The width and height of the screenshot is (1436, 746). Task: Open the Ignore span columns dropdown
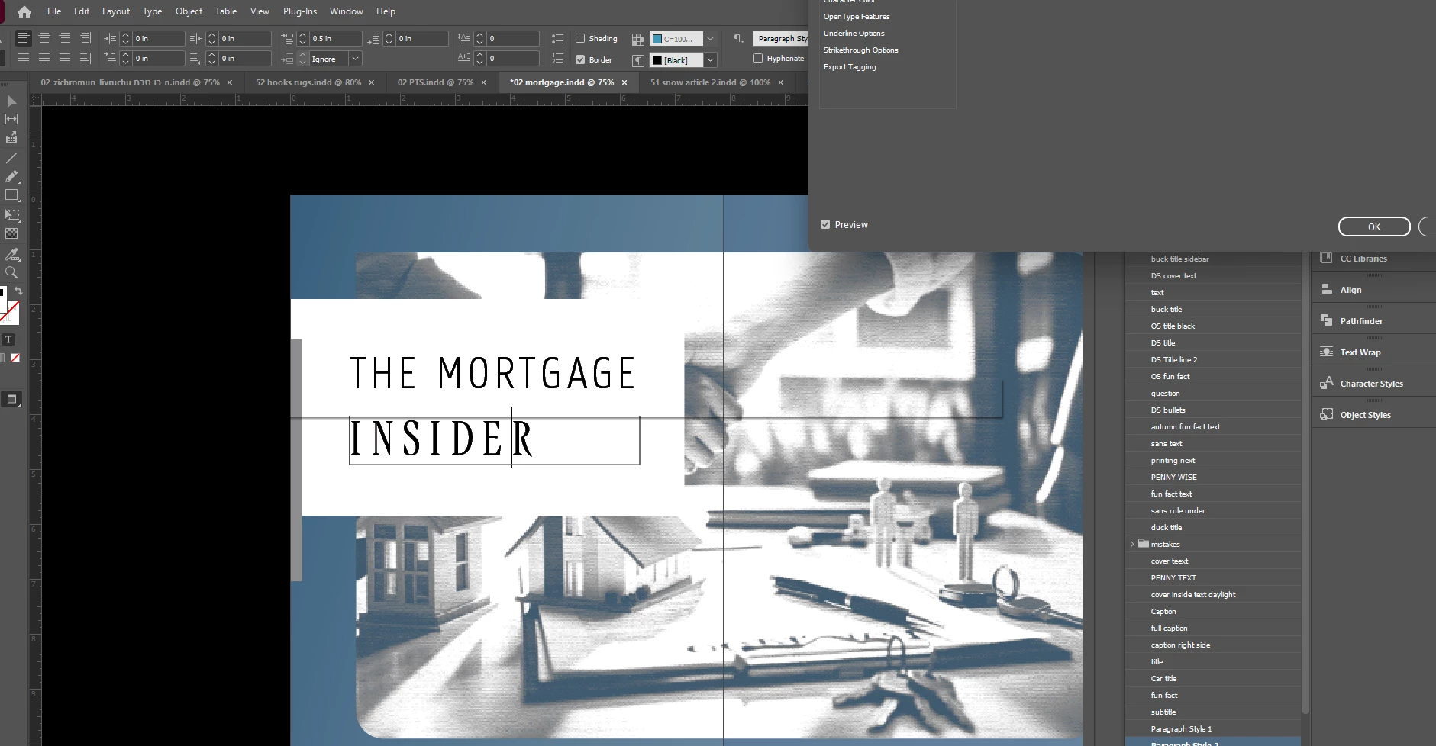coord(355,59)
